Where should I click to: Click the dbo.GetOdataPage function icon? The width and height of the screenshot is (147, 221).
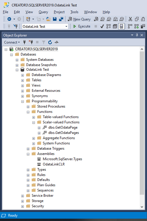(x=45, y=127)
